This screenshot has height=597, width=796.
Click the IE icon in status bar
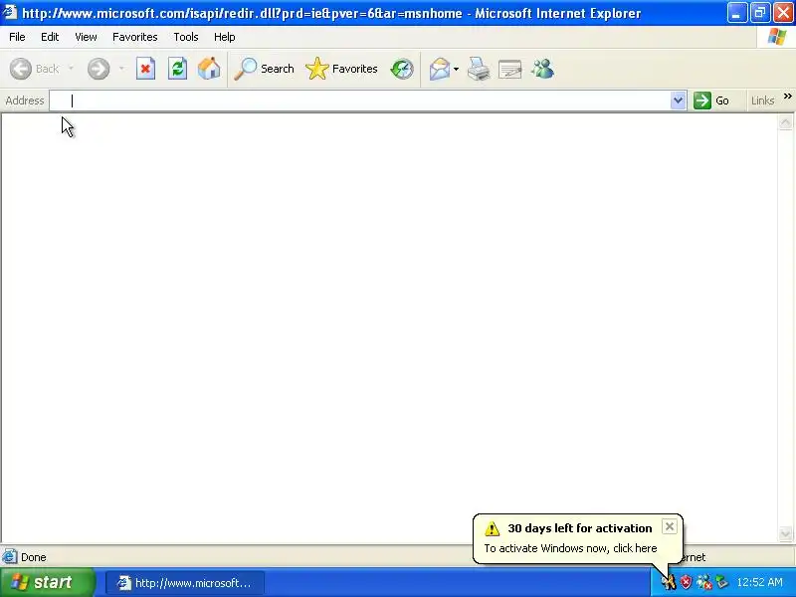click(x=10, y=557)
